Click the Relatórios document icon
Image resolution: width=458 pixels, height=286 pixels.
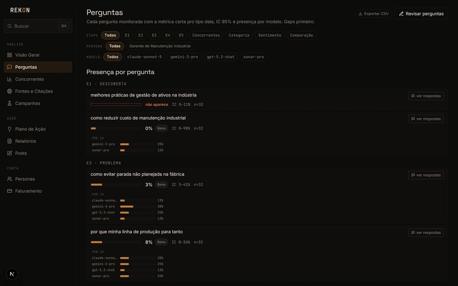(x=10, y=141)
